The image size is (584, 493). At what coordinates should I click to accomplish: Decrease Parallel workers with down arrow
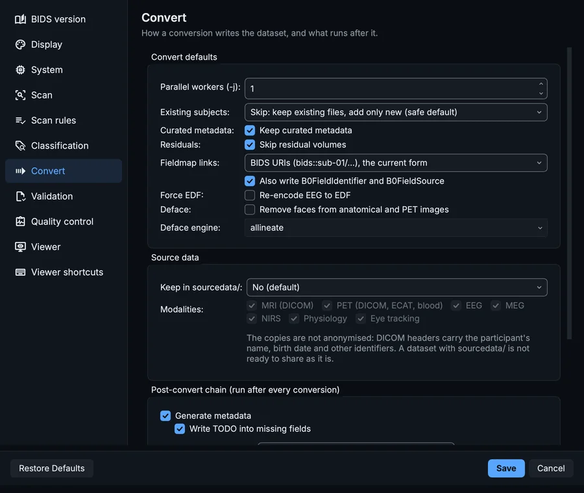(541, 93)
